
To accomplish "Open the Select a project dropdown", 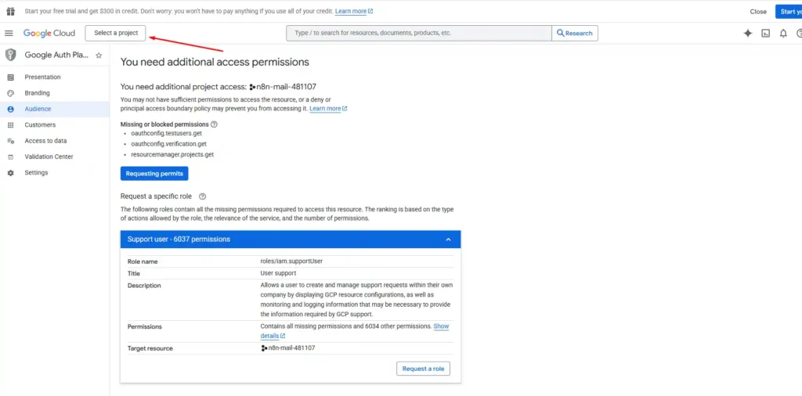I will tap(116, 33).
